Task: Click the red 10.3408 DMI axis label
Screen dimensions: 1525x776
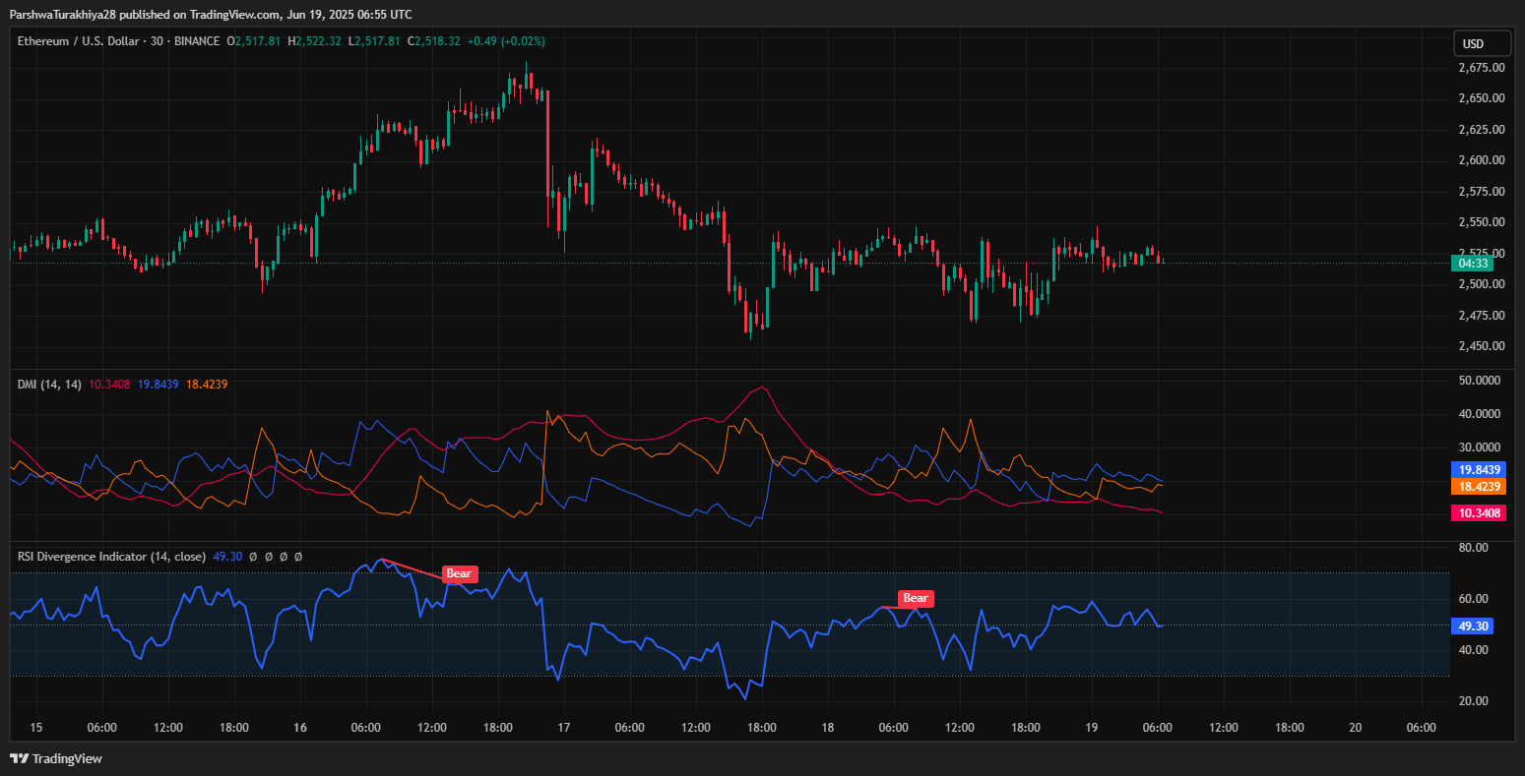Action: (x=1479, y=512)
